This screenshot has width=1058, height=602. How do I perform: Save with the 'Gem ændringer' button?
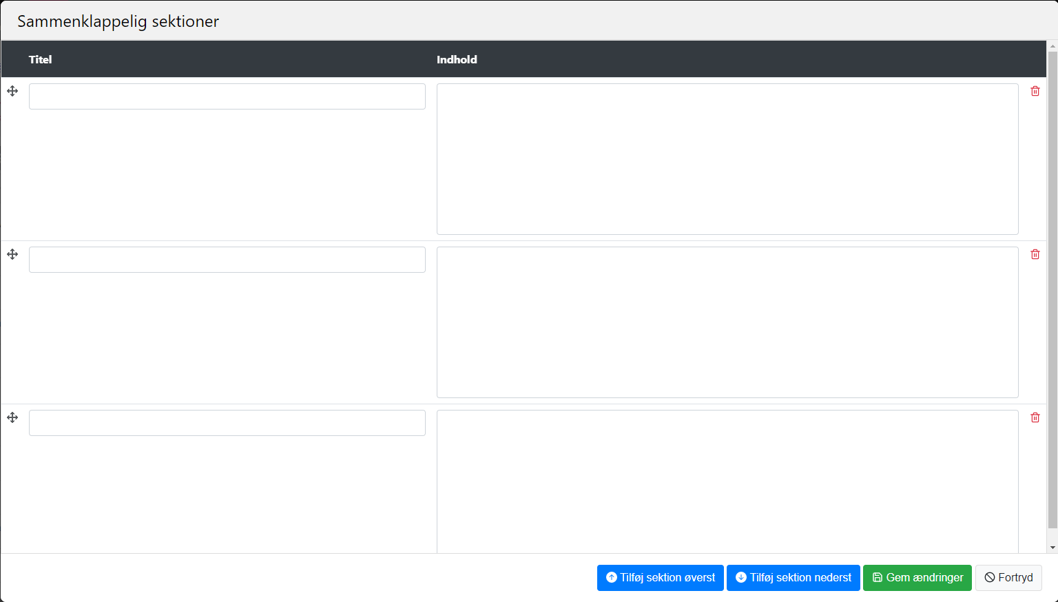pos(917,578)
